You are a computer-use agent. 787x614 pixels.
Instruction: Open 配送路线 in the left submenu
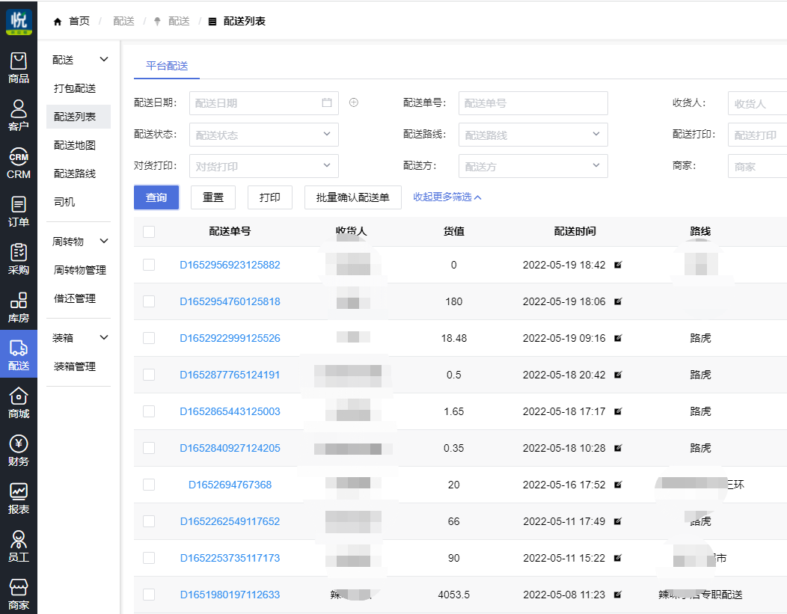(x=75, y=174)
